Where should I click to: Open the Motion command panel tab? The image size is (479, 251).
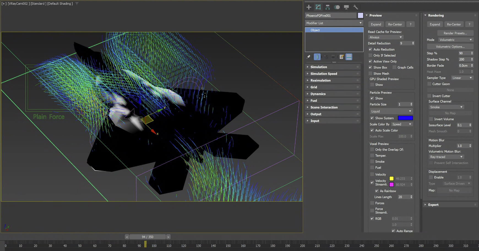[x=337, y=7]
